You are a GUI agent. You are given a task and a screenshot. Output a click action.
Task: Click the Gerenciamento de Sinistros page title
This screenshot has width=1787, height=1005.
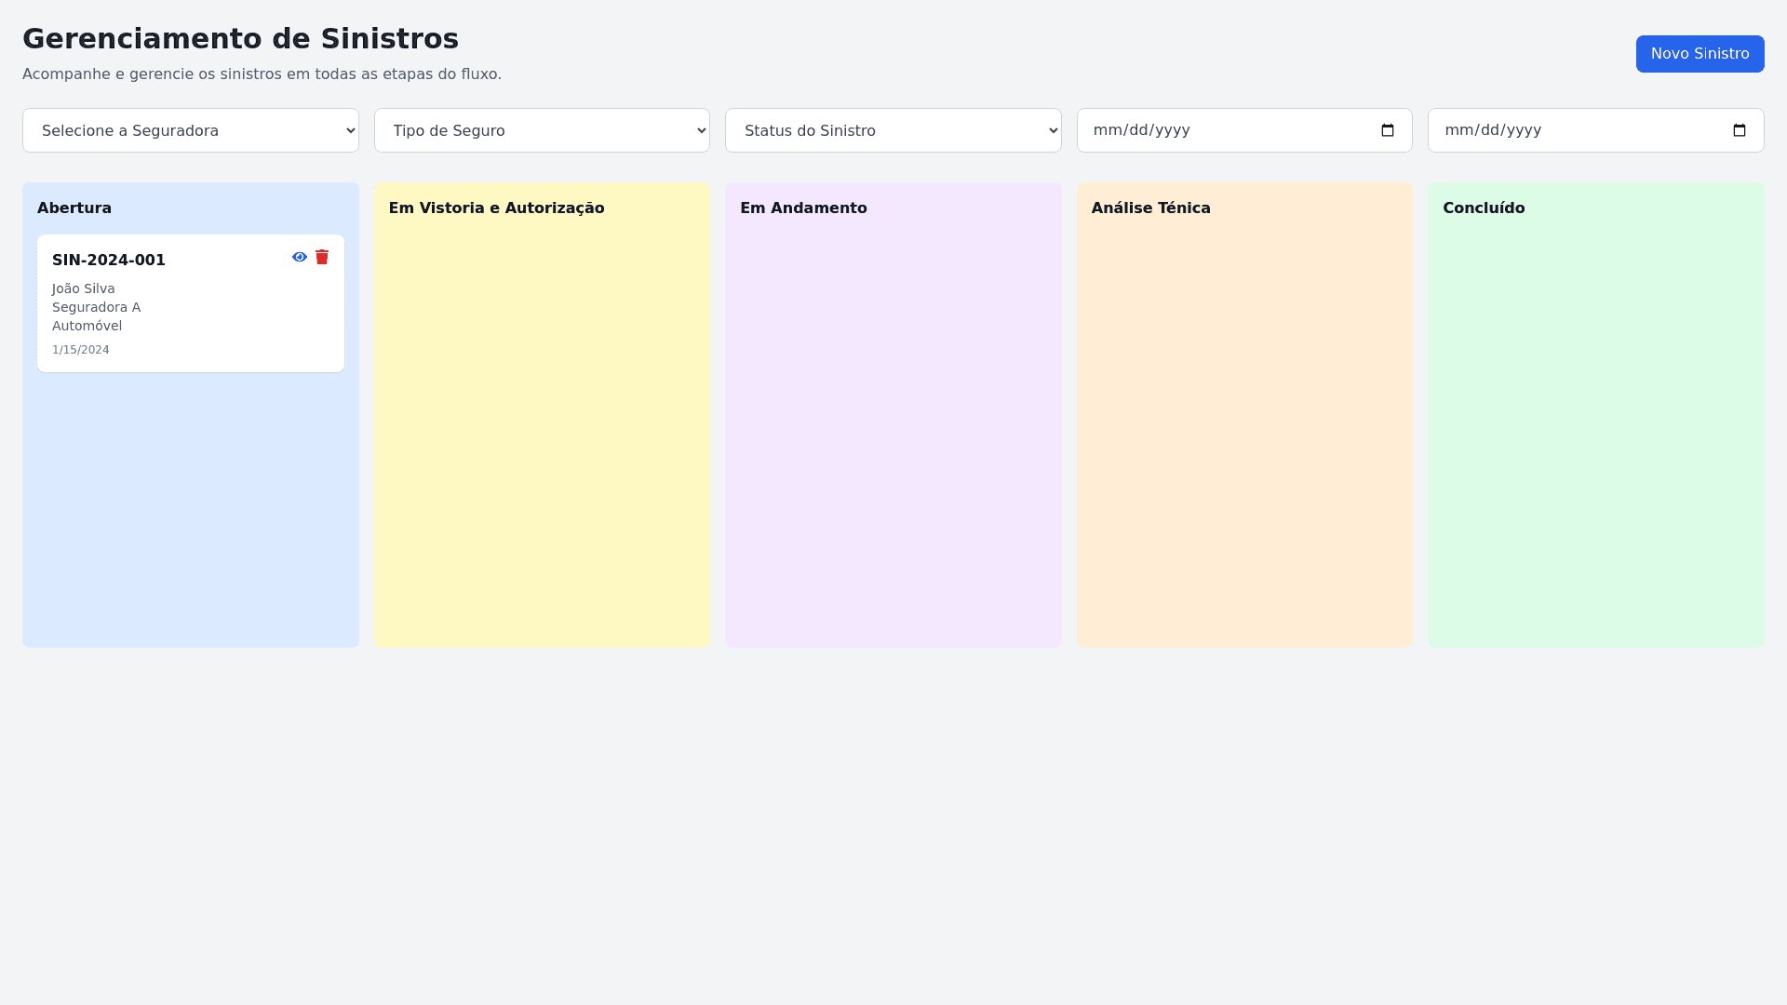pos(240,39)
